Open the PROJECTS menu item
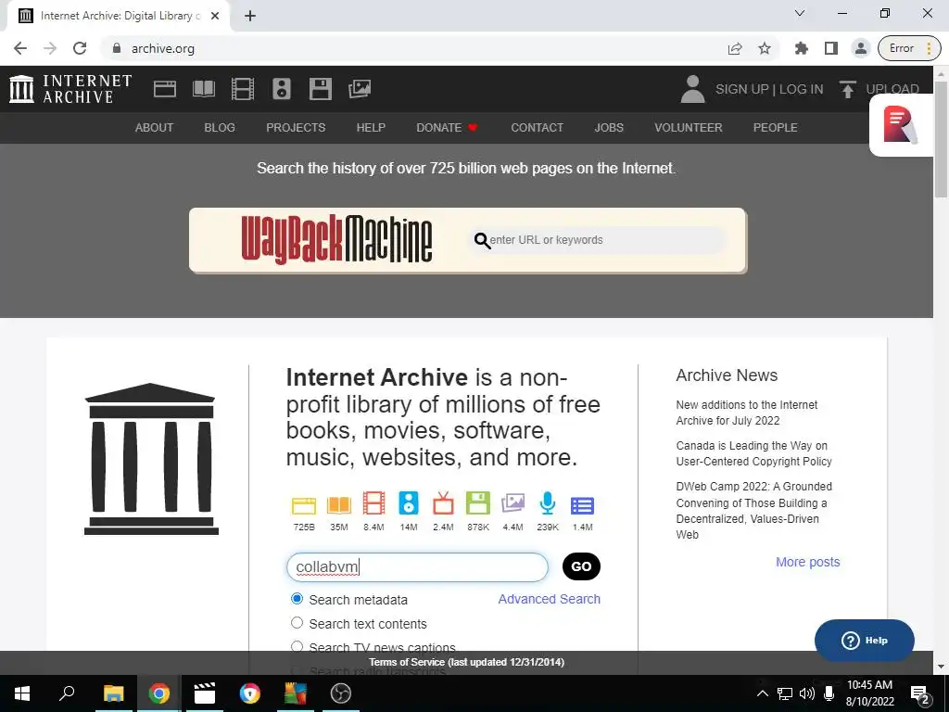949x712 pixels. (x=296, y=128)
